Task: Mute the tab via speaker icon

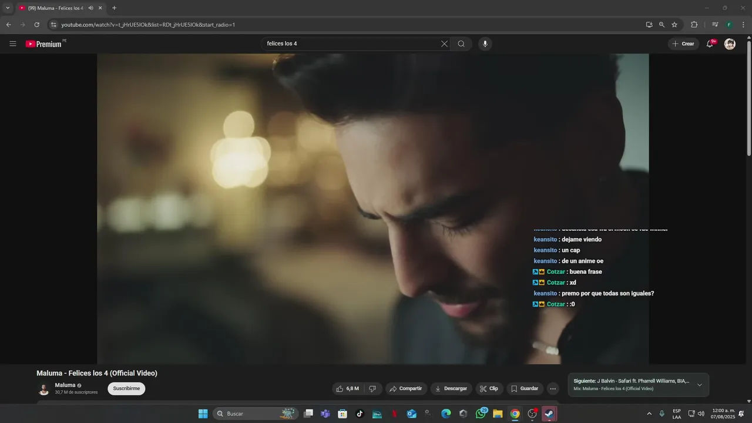Action: click(x=91, y=8)
